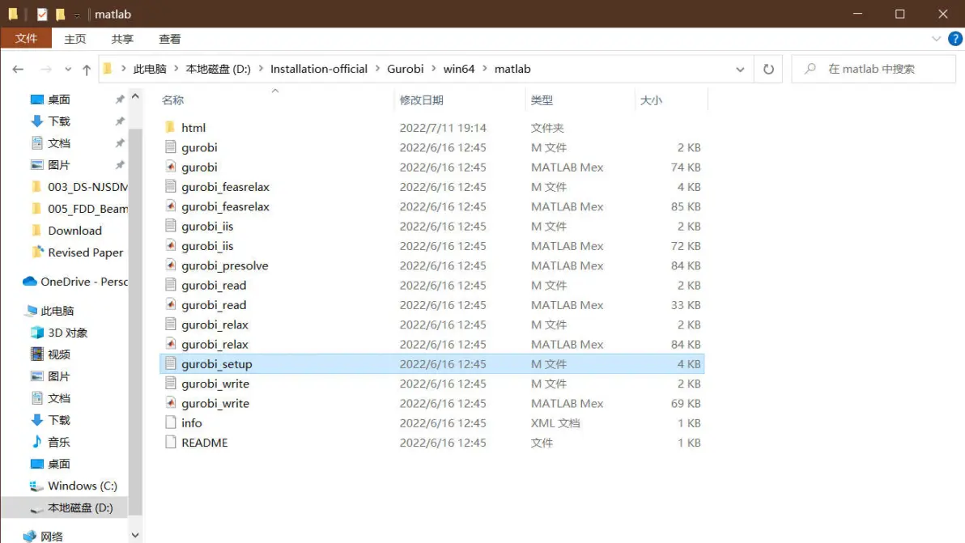Select the gurobi_read M 文件 entry
965x543 pixels.
click(x=431, y=285)
